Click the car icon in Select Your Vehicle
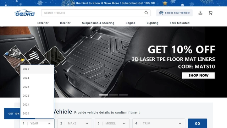Image resolution: width=227 pixels, height=128 pixels. point(161,13)
